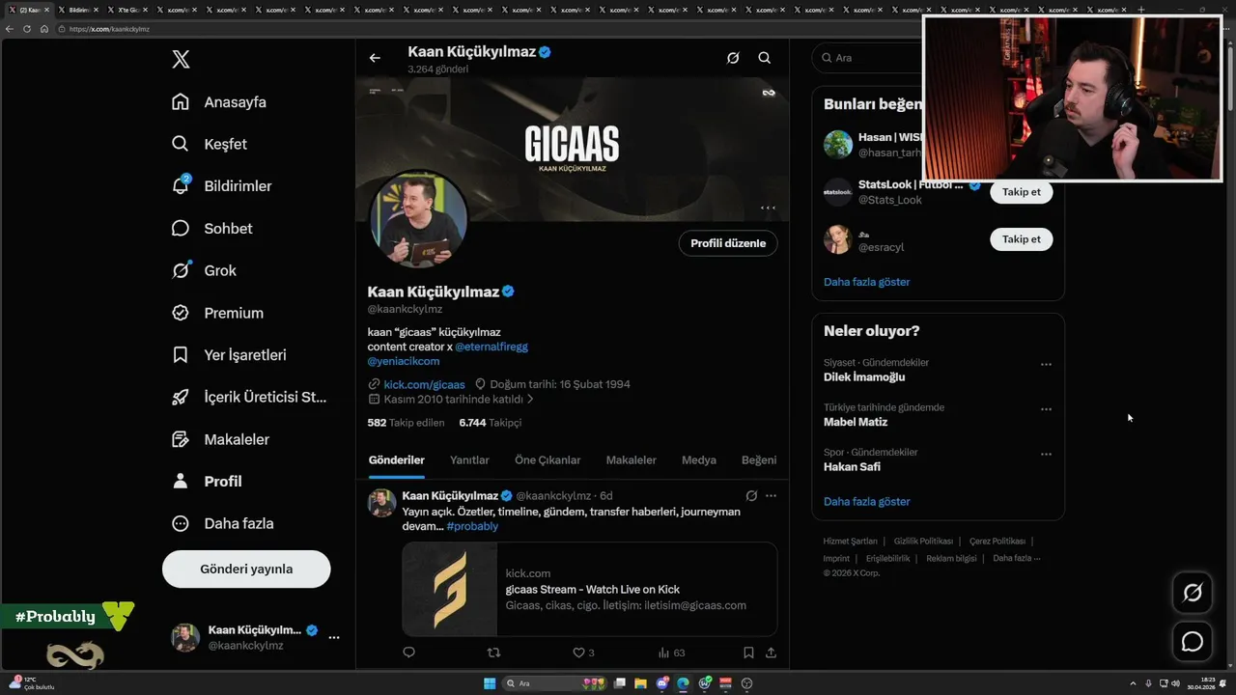
Task: Share the Yayın açık post
Action: [x=771, y=653]
